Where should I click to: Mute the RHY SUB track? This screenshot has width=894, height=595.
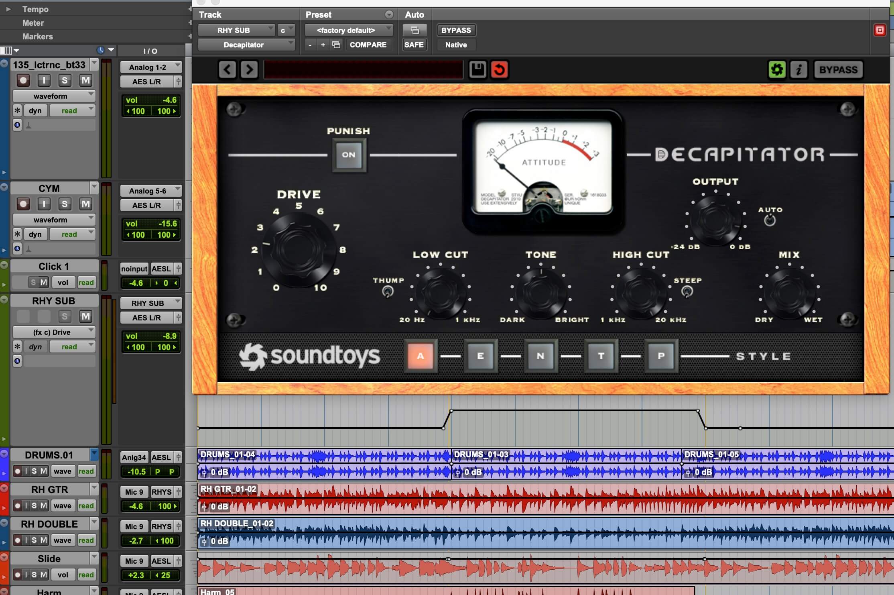(85, 316)
